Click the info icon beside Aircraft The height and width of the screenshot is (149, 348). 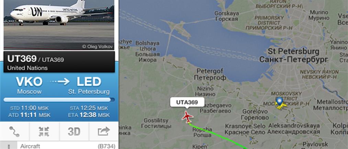pos(9,146)
